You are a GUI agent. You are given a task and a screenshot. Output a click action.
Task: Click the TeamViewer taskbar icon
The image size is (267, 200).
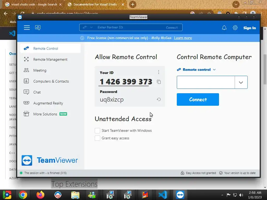(x=180, y=195)
